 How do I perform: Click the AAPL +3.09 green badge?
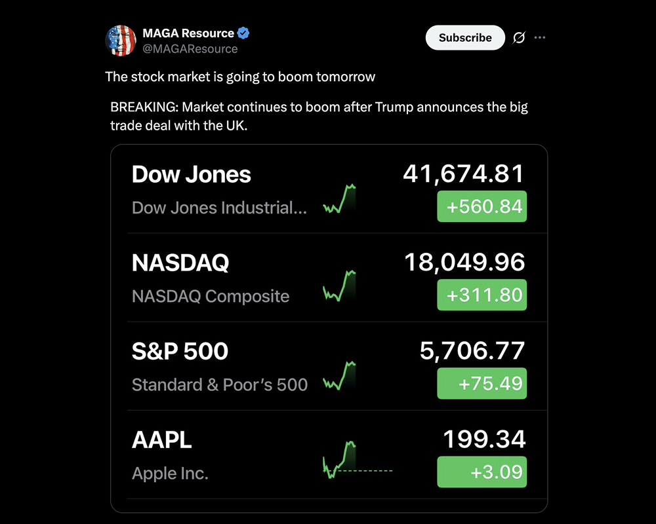[482, 472]
